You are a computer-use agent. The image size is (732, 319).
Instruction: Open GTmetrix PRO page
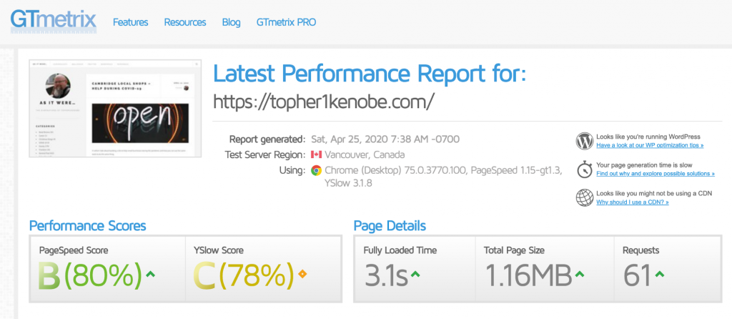click(286, 22)
